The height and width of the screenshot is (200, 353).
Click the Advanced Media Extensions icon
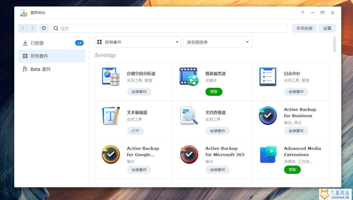(268, 154)
